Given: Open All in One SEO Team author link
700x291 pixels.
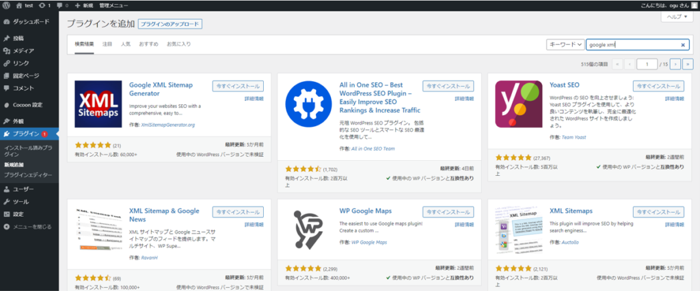Looking at the screenshot, I should (x=373, y=149).
